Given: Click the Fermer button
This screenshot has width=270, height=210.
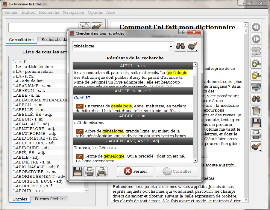Looking at the screenshot, I should 135,172.
